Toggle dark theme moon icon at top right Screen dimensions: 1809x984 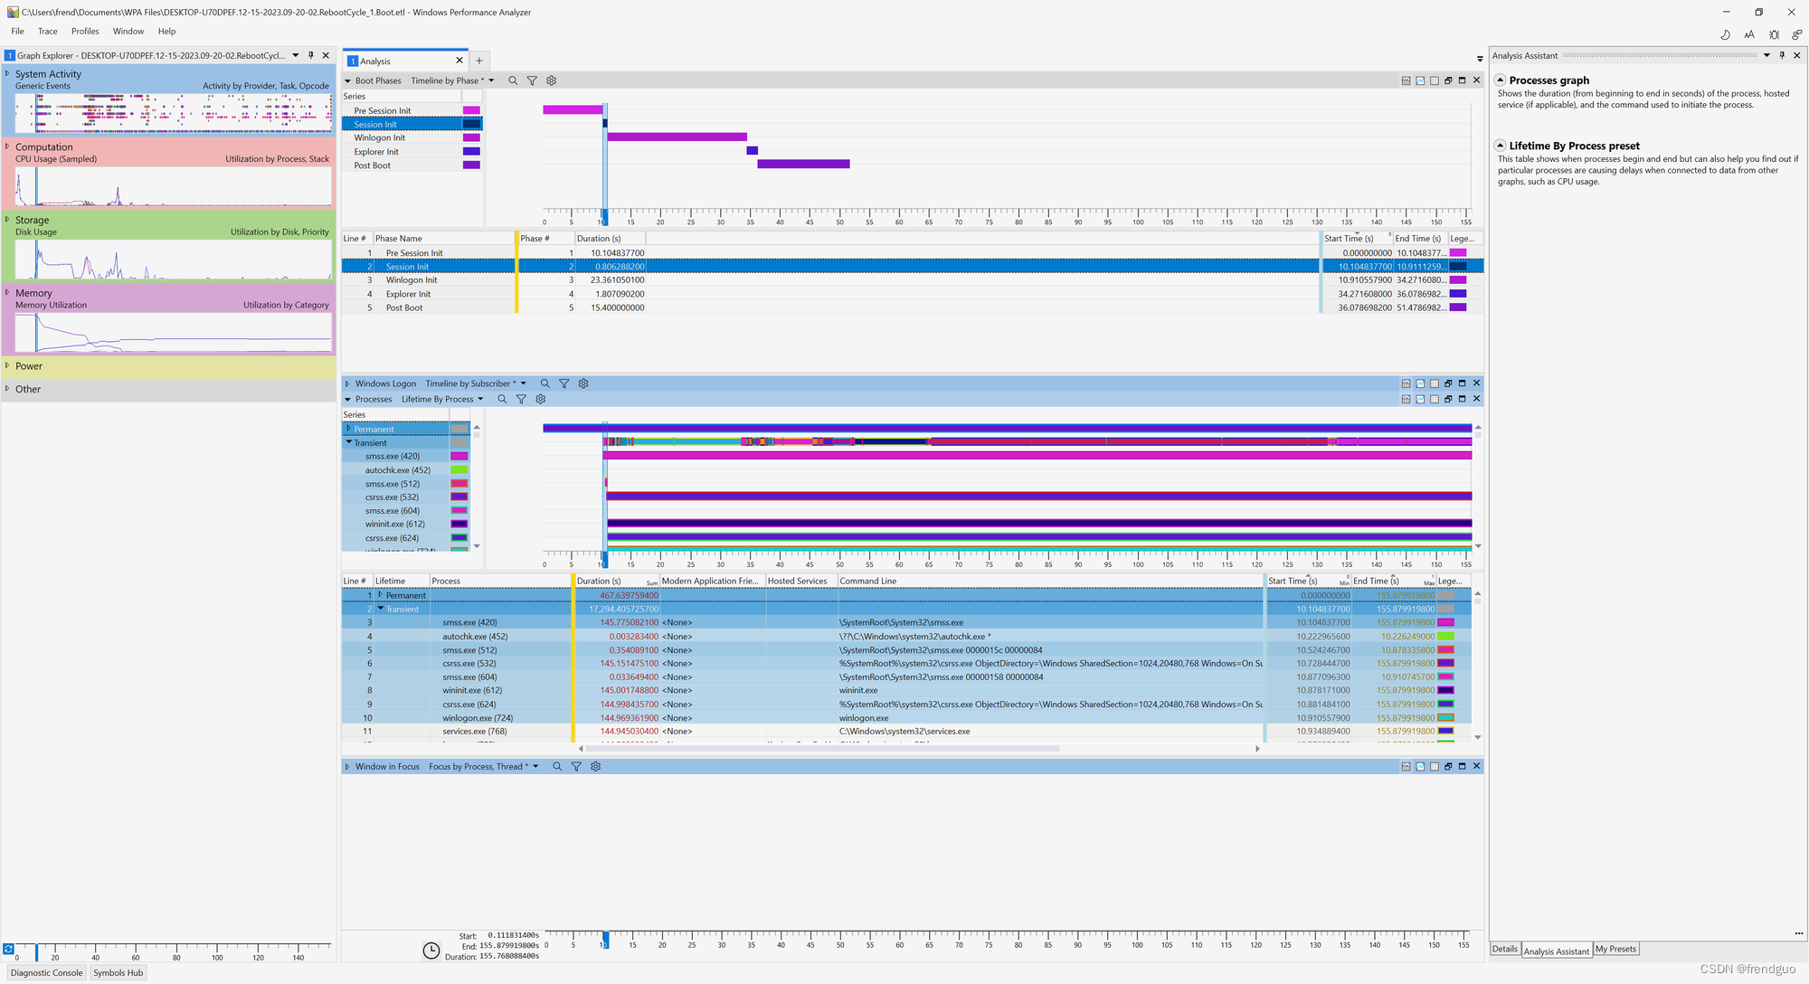click(1725, 34)
